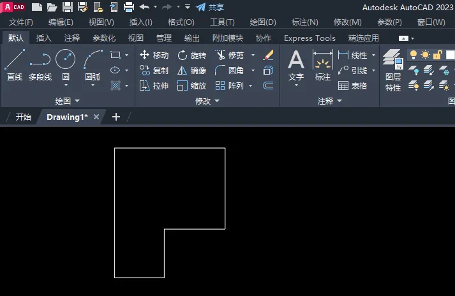Switch to the Start (开始) file tab
Viewport: 455px width, 296px height.
[23, 117]
